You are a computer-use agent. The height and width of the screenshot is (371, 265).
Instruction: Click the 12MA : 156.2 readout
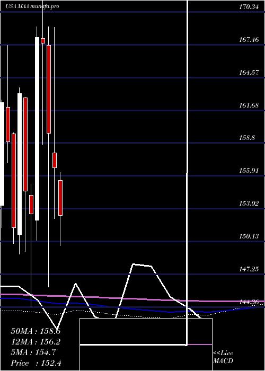[36, 342]
